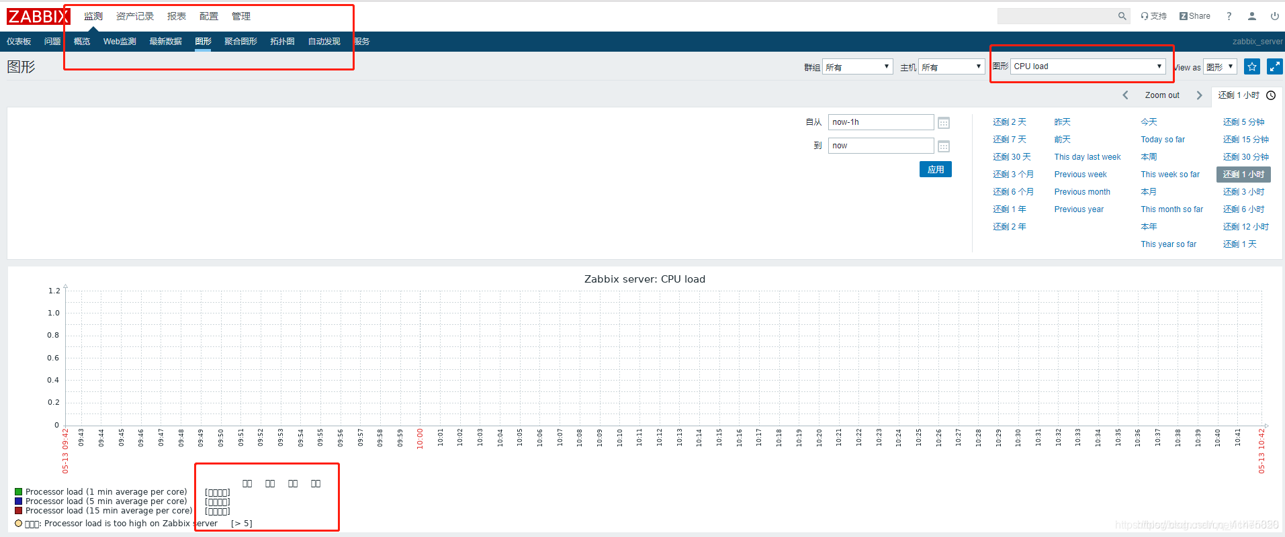
Task: Click the 到 now input field
Action: click(881, 146)
